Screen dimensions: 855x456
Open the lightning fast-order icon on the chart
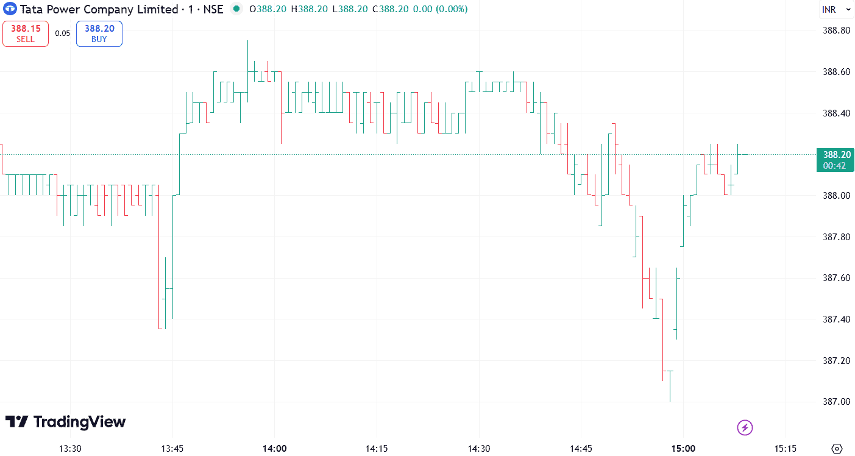745,427
